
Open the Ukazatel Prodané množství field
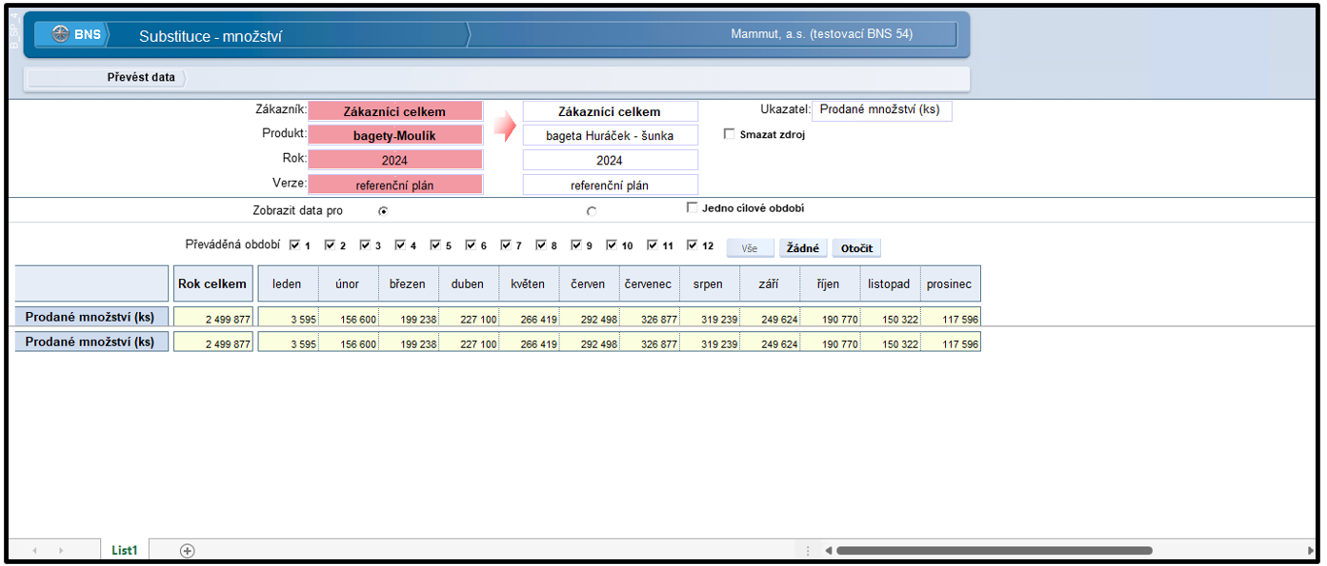881,110
